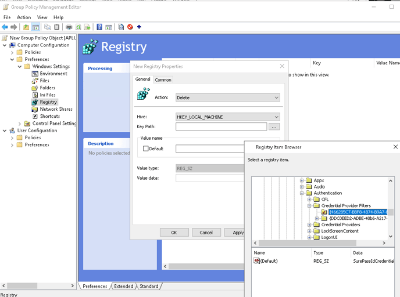Click the Key Path browse ellipsis button
The image size is (400, 297).
point(274,127)
